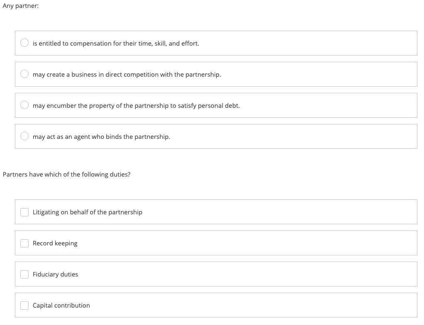Click the 'Capital contribution' label text
Viewport: 424px width, 325px height.
pos(61,306)
